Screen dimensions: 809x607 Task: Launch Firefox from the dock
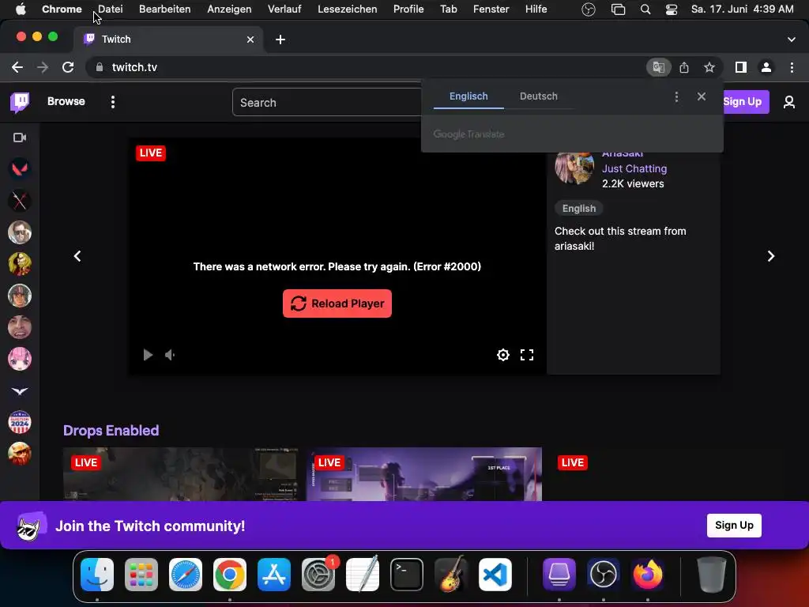pos(648,575)
